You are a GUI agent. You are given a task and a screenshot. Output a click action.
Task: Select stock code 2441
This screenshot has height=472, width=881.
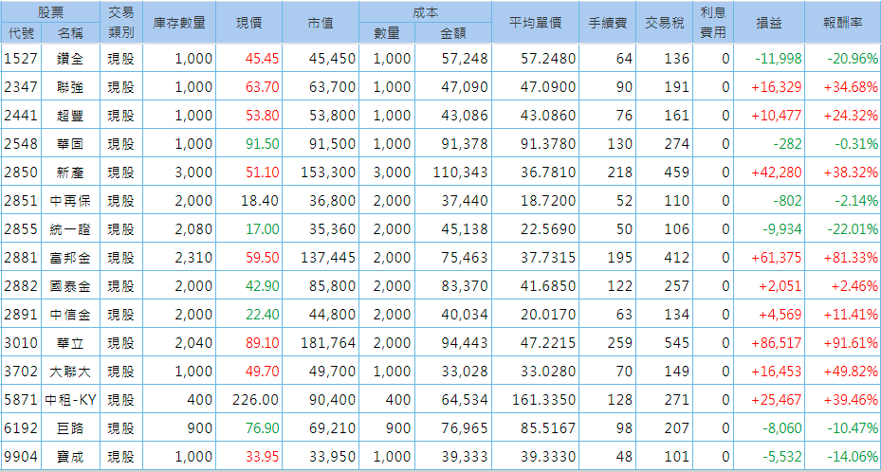click(21, 116)
